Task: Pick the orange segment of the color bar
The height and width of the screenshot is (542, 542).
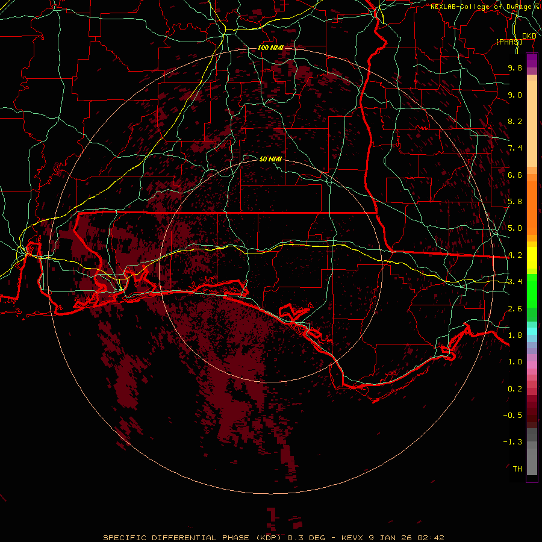Action: tap(532, 207)
